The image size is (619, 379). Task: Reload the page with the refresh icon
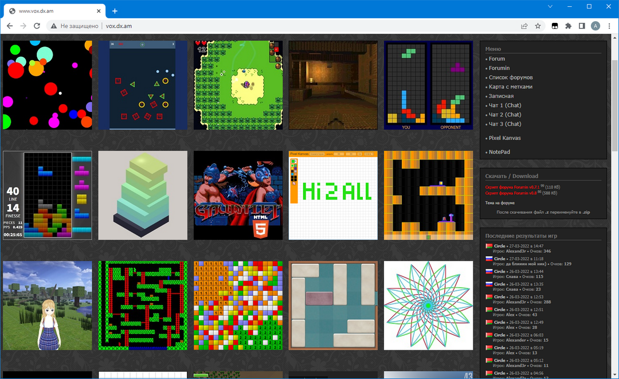[x=37, y=26]
